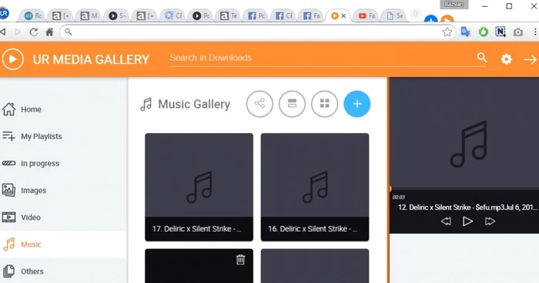Close the active UR Media Gallery tab
Screen dimensions: 539x283
tap(343, 16)
